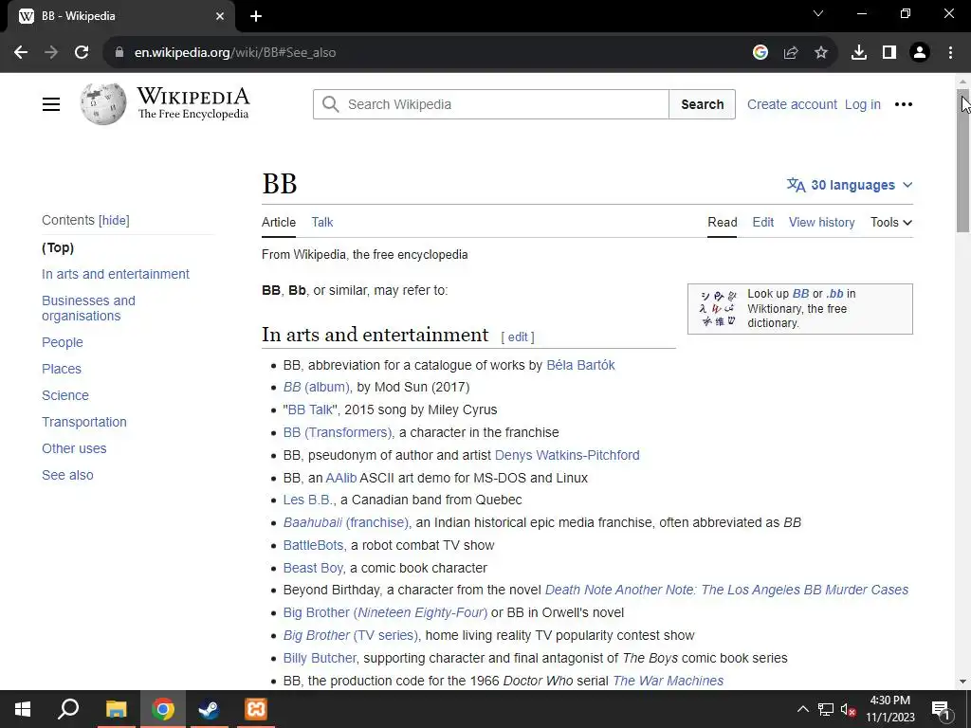Image resolution: width=971 pixels, height=728 pixels.
Task: Jump to Transportation section in contents
Action: click(84, 422)
